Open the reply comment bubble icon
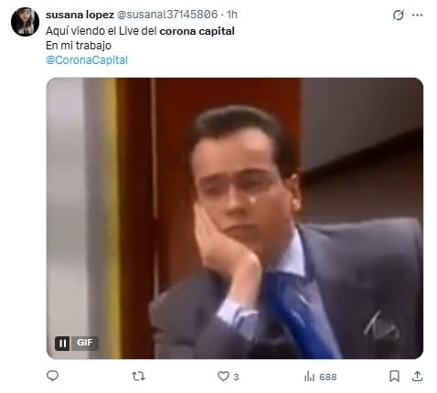The height and width of the screenshot is (393, 437). pyautogui.click(x=52, y=377)
